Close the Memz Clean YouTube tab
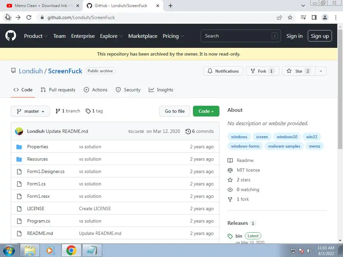This screenshot has width=343, height=257. (78, 6)
